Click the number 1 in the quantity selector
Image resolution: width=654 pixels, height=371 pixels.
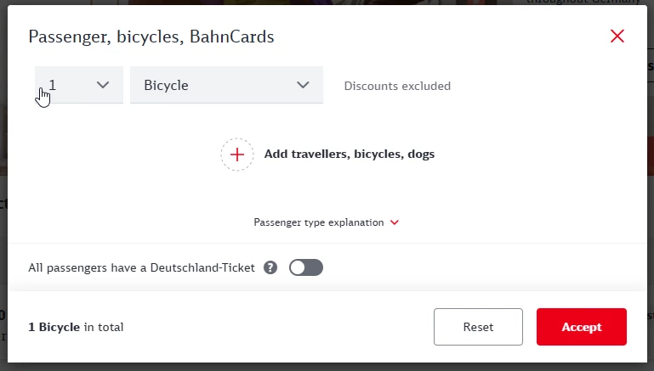[x=53, y=85]
